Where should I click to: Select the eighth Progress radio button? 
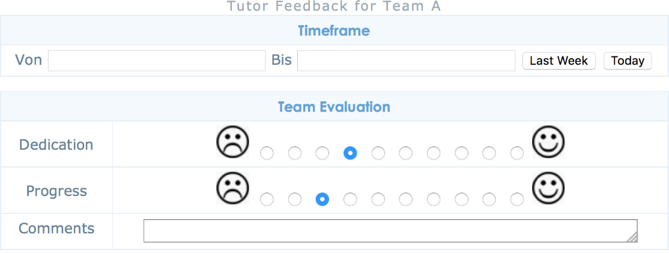point(462,199)
